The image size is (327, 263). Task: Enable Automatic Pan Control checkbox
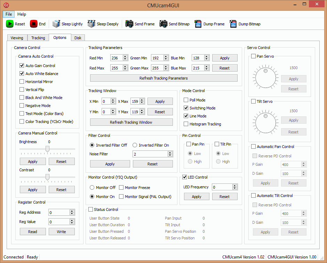(x=253, y=147)
